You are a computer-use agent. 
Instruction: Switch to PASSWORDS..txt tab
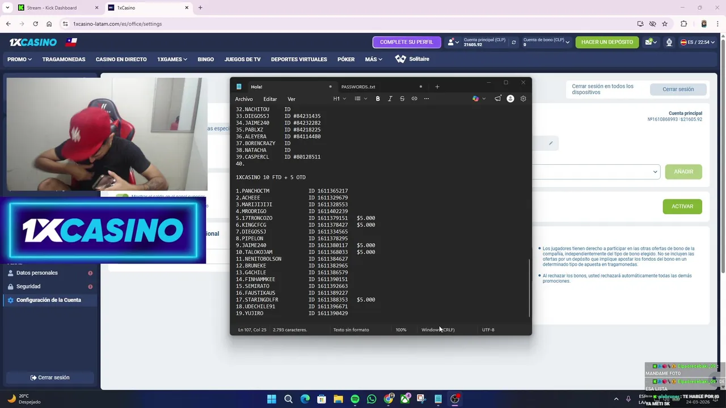(380, 87)
